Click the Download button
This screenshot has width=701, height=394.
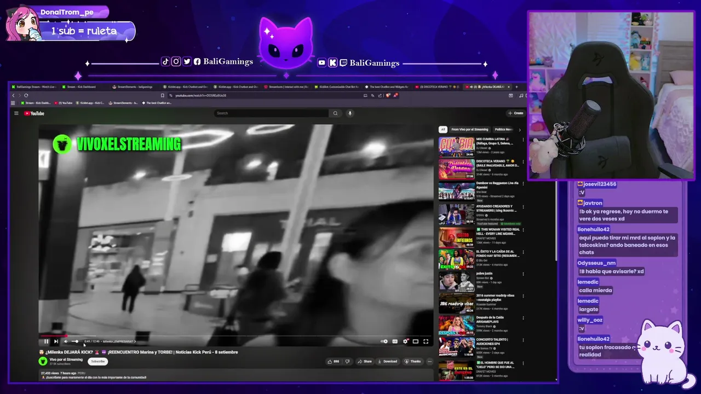[388, 361]
